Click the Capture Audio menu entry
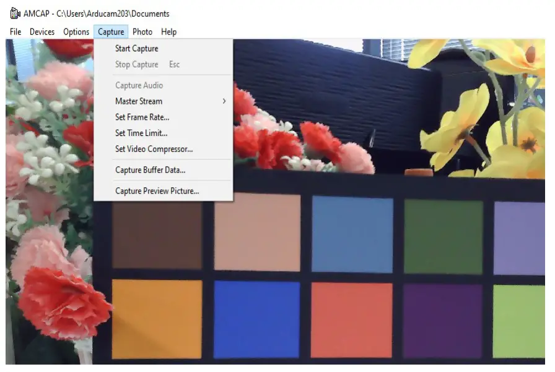This screenshot has width=555, height=372. 163,85
